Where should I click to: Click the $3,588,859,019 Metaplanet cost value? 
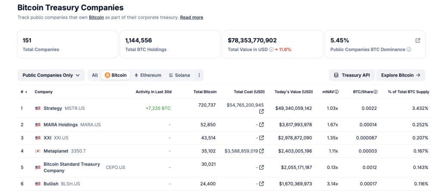point(241,151)
